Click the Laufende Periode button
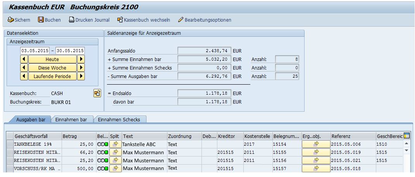 click(52, 76)
